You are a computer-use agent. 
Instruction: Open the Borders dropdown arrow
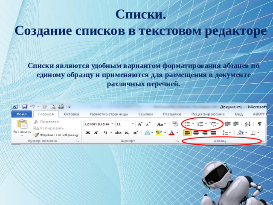click(x=258, y=133)
